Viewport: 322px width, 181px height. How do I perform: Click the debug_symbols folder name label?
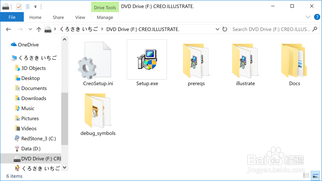click(x=98, y=133)
